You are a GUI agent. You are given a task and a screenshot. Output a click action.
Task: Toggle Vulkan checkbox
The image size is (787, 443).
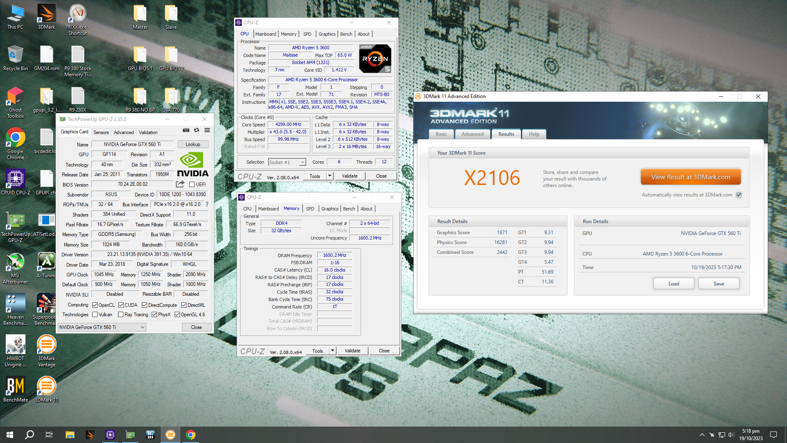pyautogui.click(x=95, y=315)
